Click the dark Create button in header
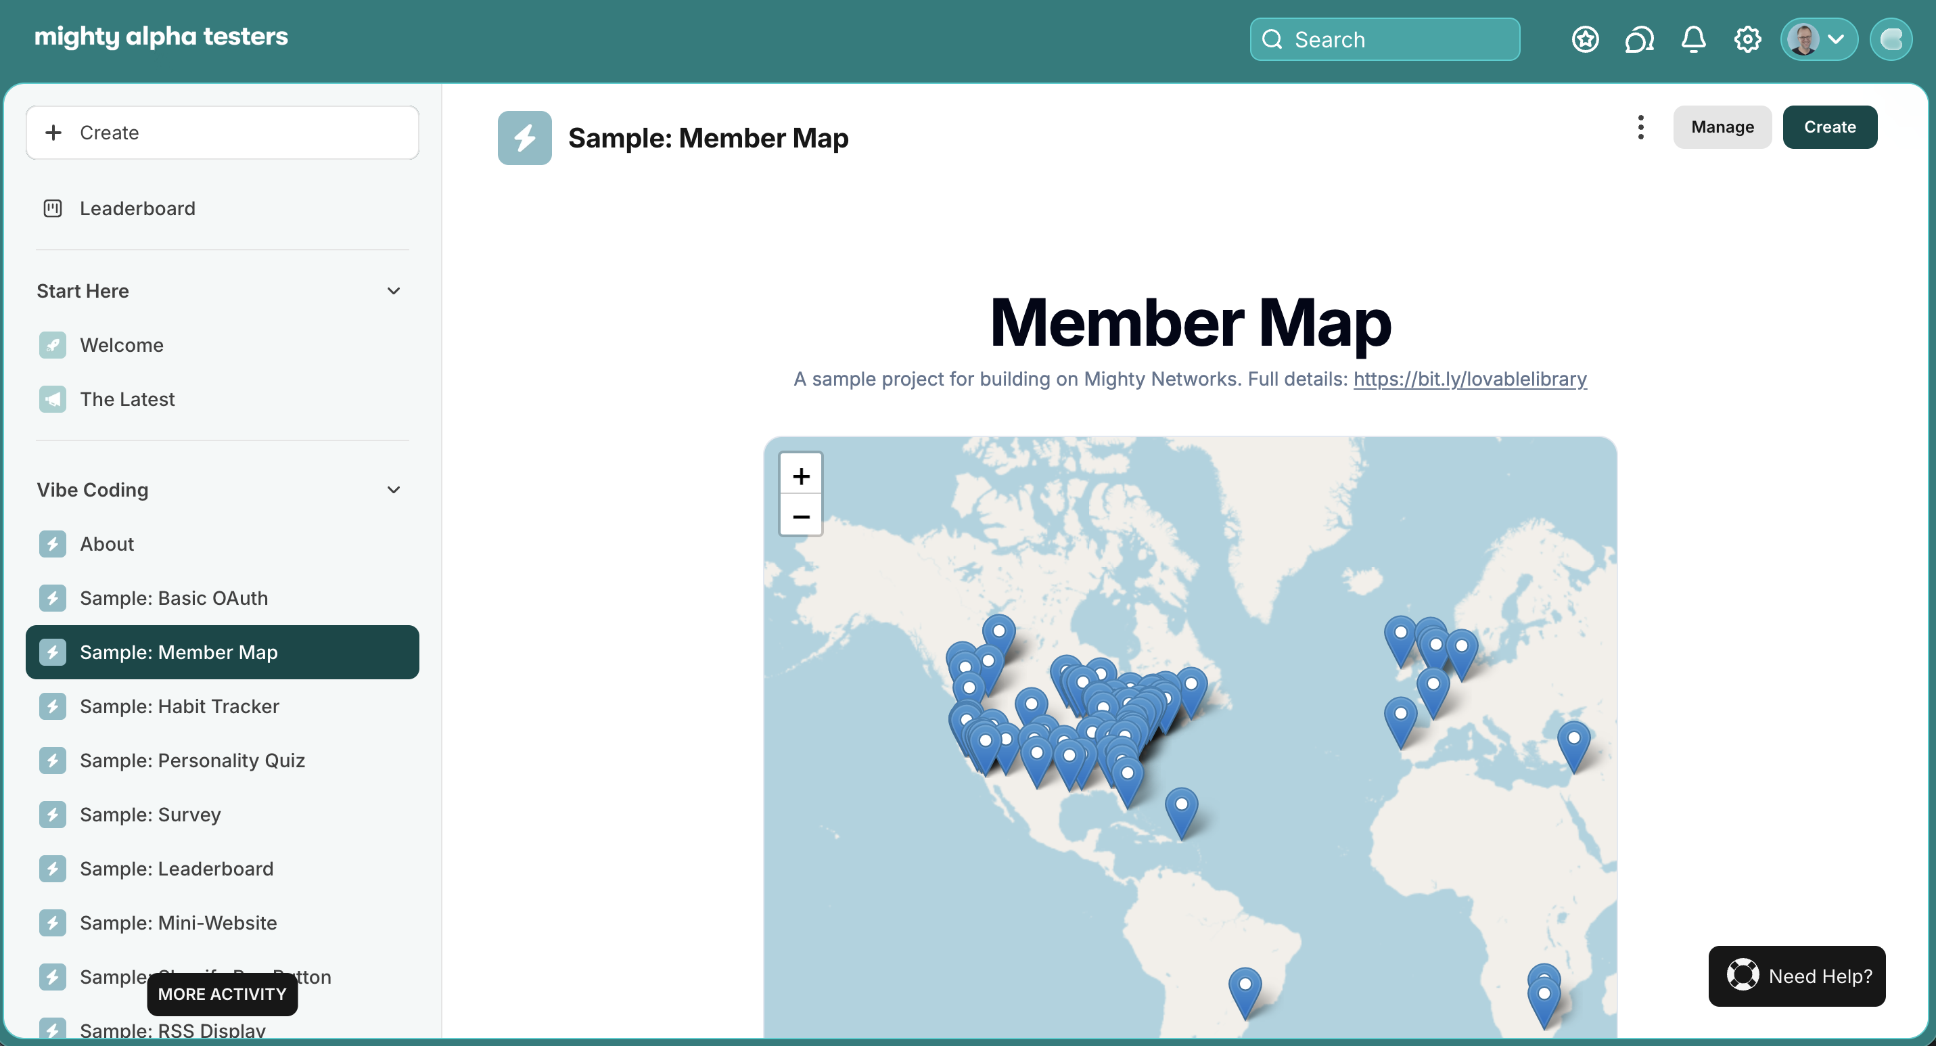 point(1830,127)
